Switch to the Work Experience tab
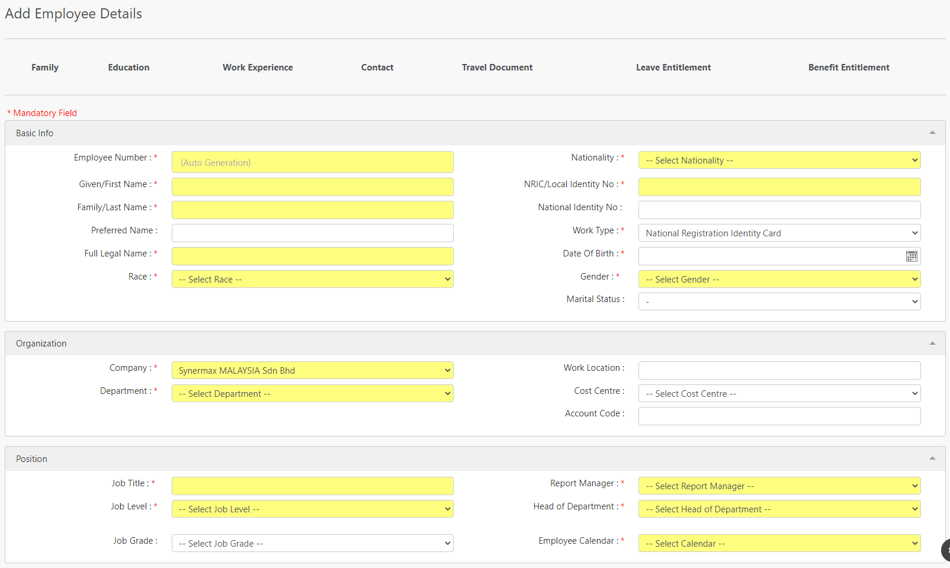Screen dimensions: 950x568 (x=258, y=68)
